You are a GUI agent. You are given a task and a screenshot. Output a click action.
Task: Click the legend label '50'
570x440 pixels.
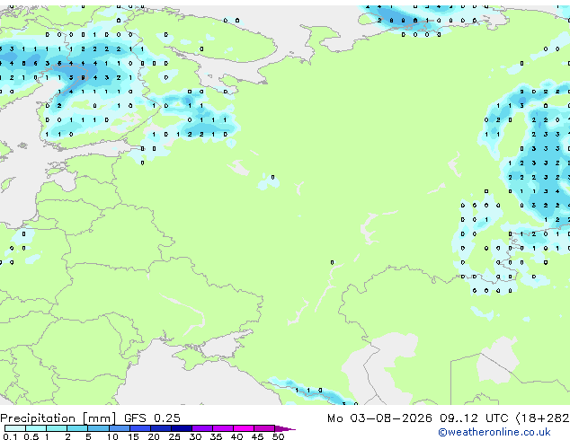point(278,436)
